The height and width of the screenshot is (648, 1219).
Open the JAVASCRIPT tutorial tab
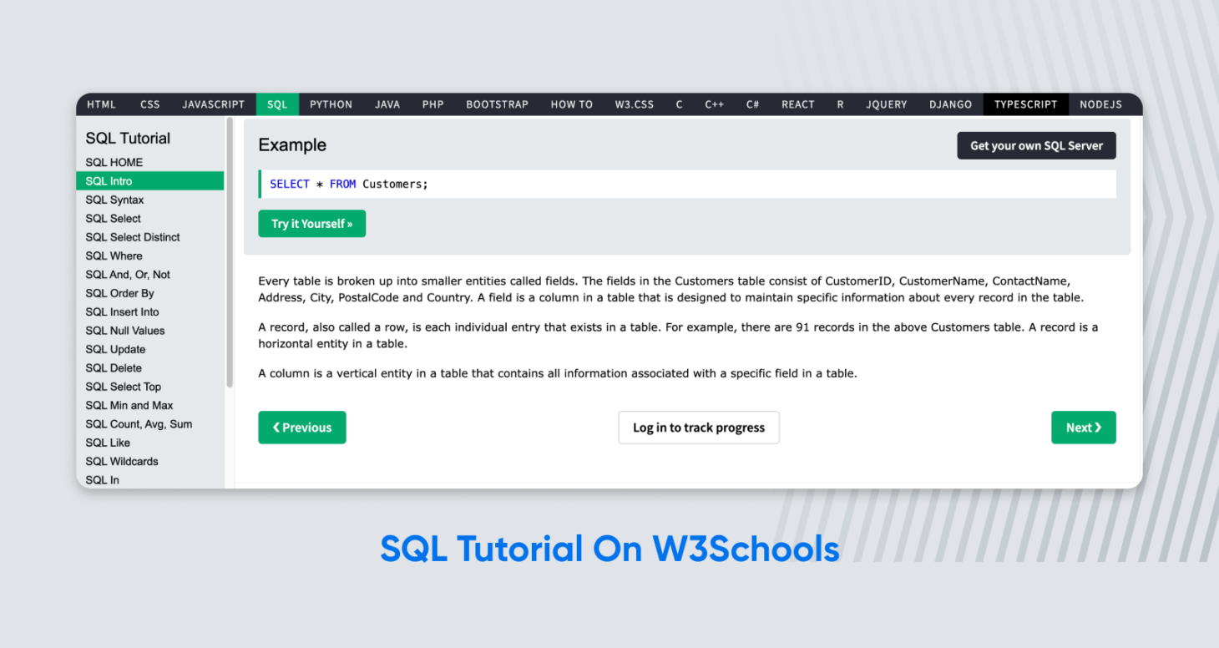tap(213, 104)
